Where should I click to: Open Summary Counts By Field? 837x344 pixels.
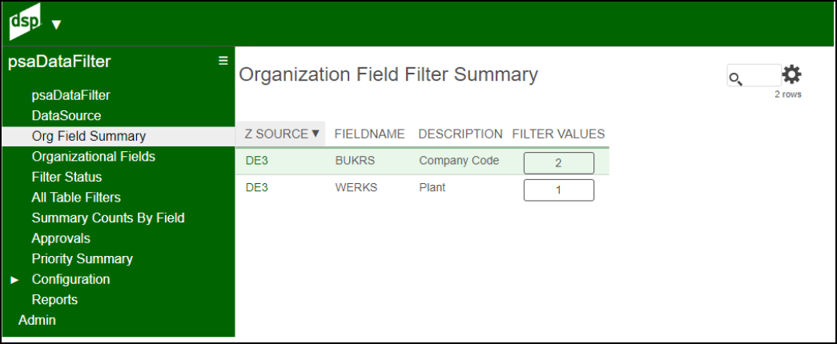click(x=108, y=218)
